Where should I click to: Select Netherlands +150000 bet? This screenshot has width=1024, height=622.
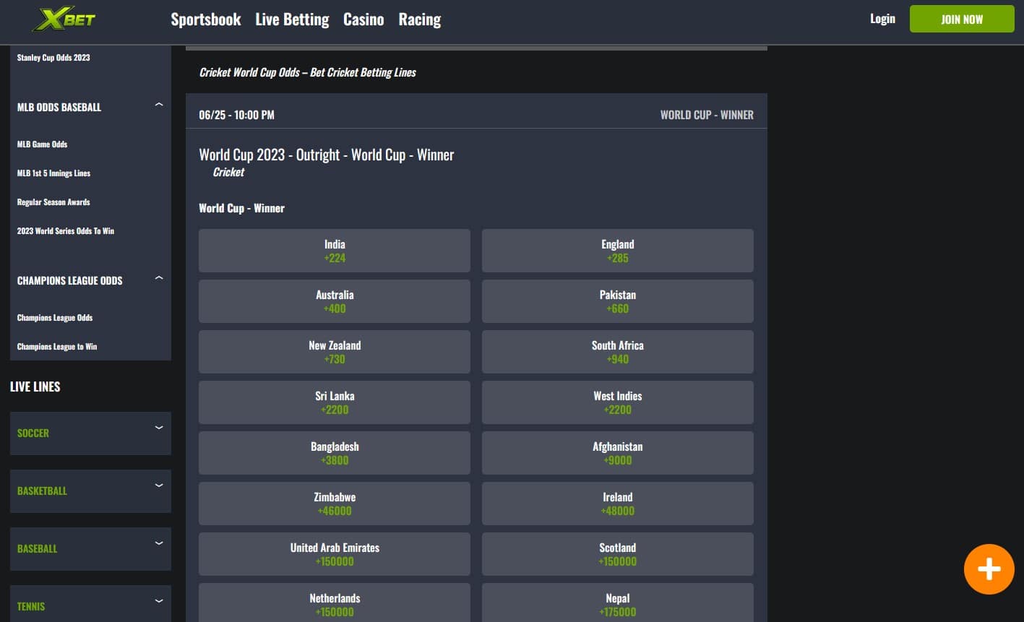click(x=335, y=602)
